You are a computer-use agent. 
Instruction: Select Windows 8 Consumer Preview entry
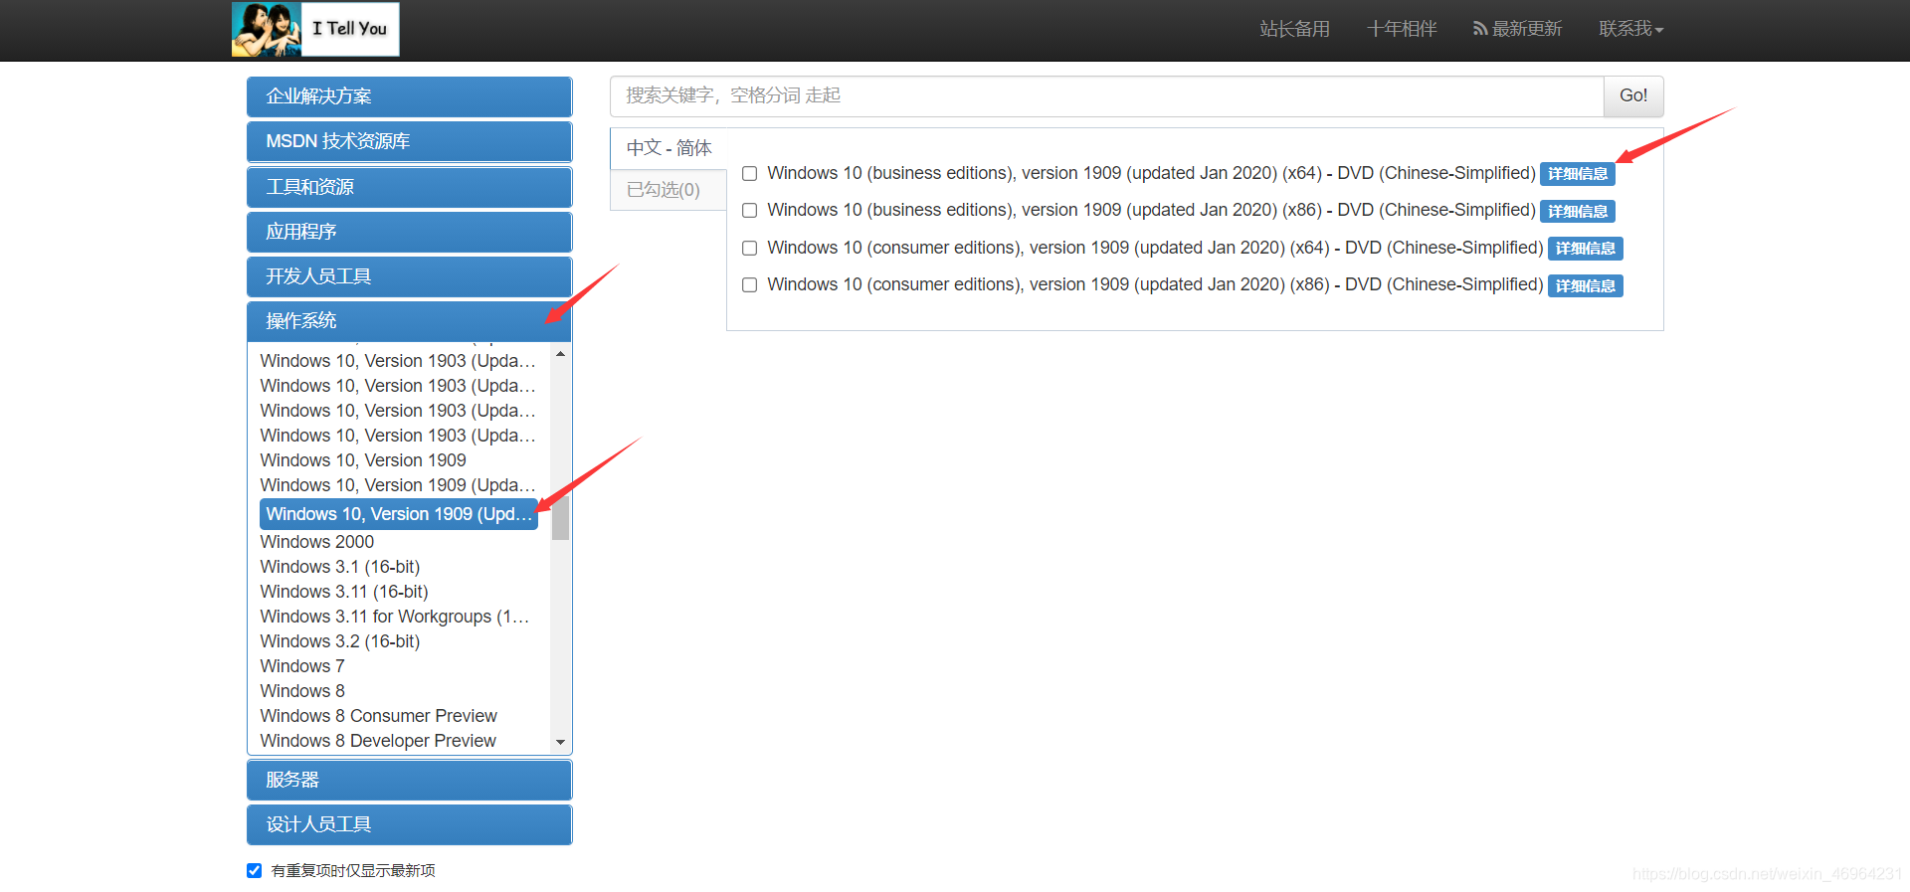pyautogui.click(x=379, y=716)
